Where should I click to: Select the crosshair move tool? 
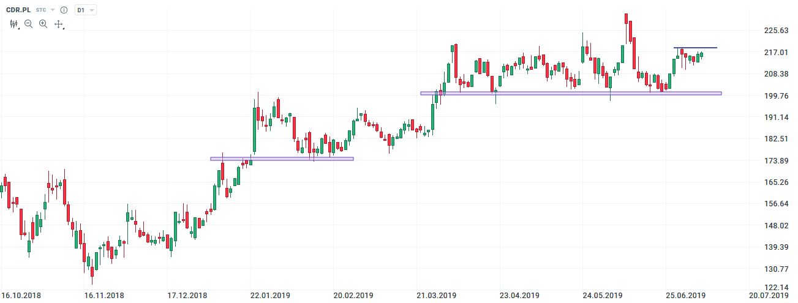[x=59, y=24]
